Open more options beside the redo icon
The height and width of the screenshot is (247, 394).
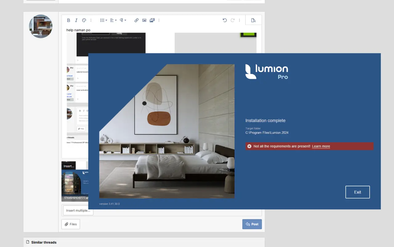pyautogui.click(x=239, y=20)
